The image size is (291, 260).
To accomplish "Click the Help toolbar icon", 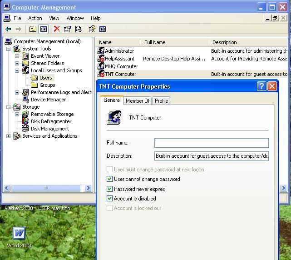I will 92,29.
